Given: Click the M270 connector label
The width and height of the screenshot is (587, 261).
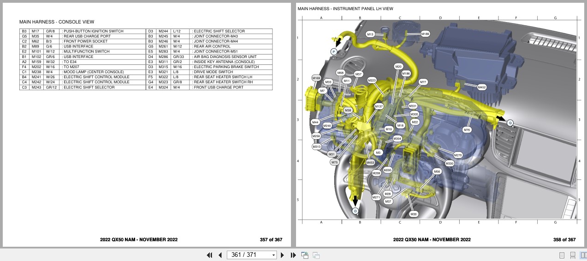Looking at the screenshot, I should point(458,156).
